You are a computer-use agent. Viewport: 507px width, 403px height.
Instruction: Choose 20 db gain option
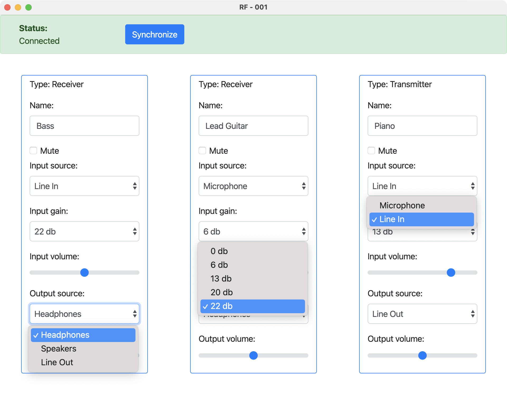click(222, 292)
